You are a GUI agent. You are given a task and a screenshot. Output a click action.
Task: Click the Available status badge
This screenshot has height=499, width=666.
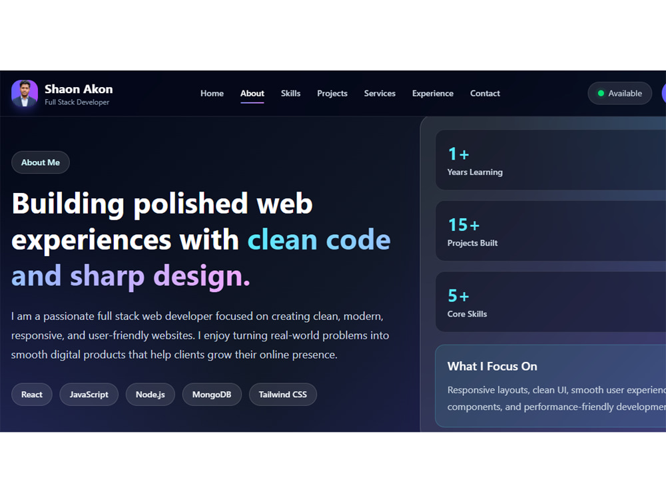[x=619, y=93]
